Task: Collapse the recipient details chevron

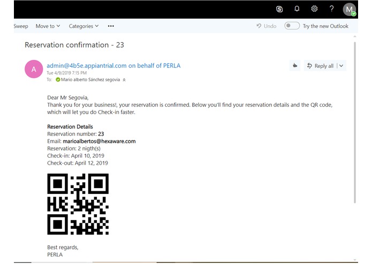Action: click(124, 80)
